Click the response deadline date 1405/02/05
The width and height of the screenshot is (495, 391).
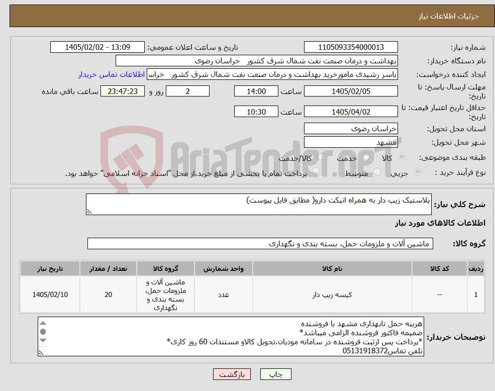[x=351, y=91]
